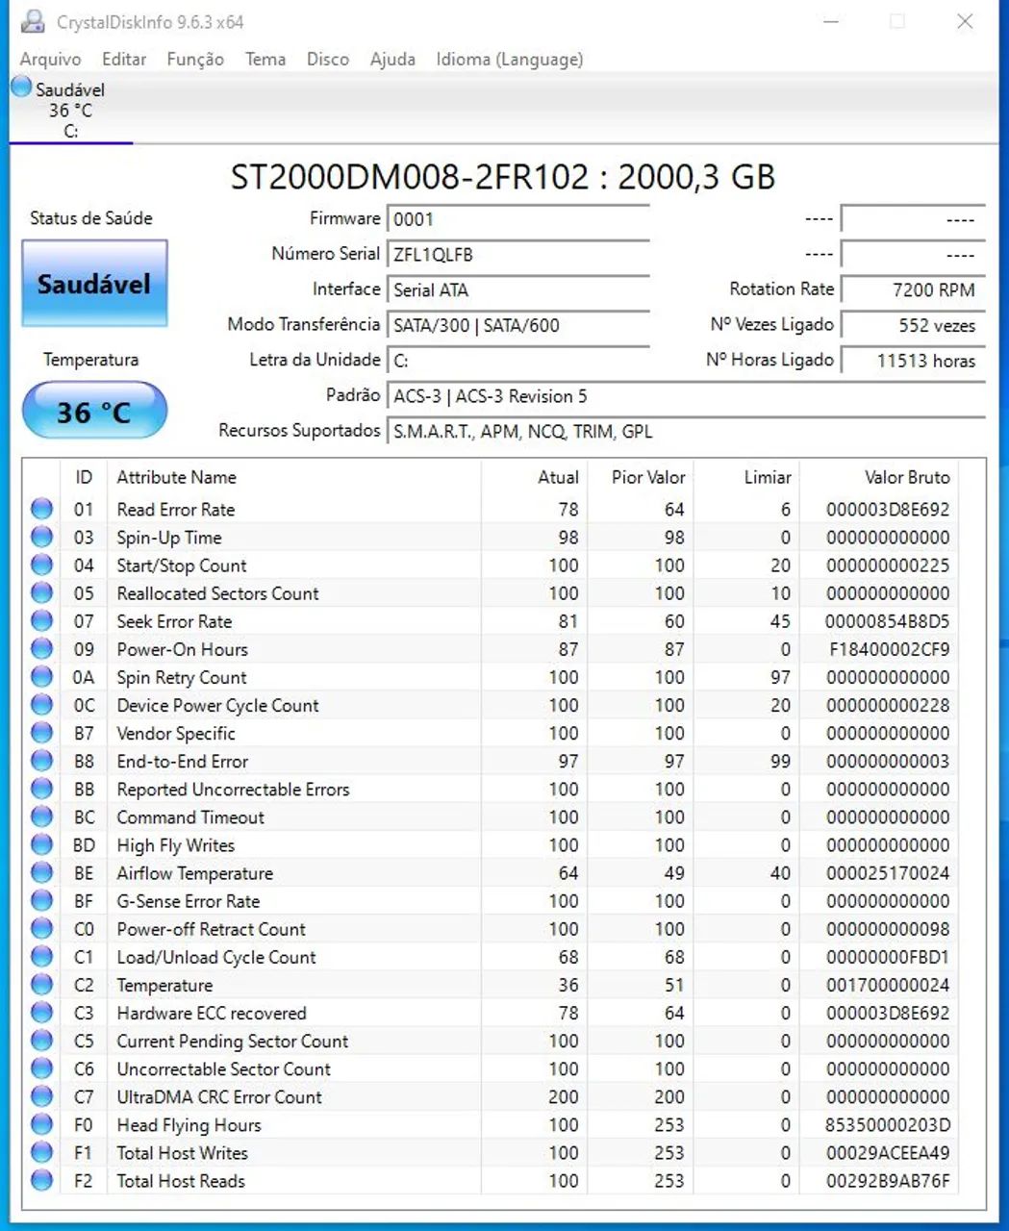
Task: Open the Tema menu
Action: pos(265,59)
